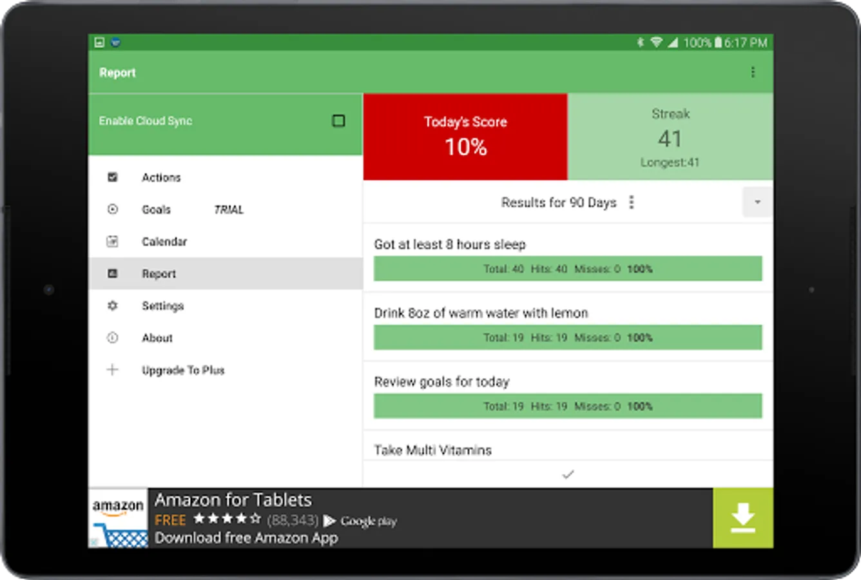Tap the round blue notification icon in status bar
The width and height of the screenshot is (861, 580).
point(115,43)
